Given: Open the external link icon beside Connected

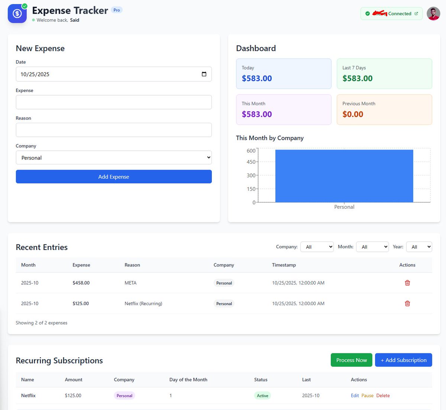Looking at the screenshot, I should tap(416, 14).
